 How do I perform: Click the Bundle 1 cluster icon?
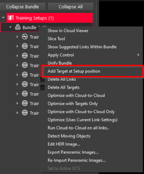coord(18,27)
